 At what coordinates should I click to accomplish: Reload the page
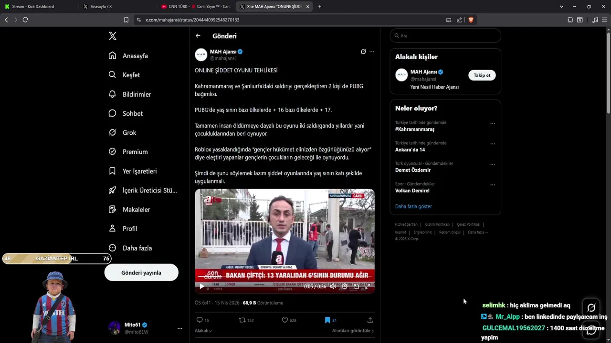click(25, 20)
